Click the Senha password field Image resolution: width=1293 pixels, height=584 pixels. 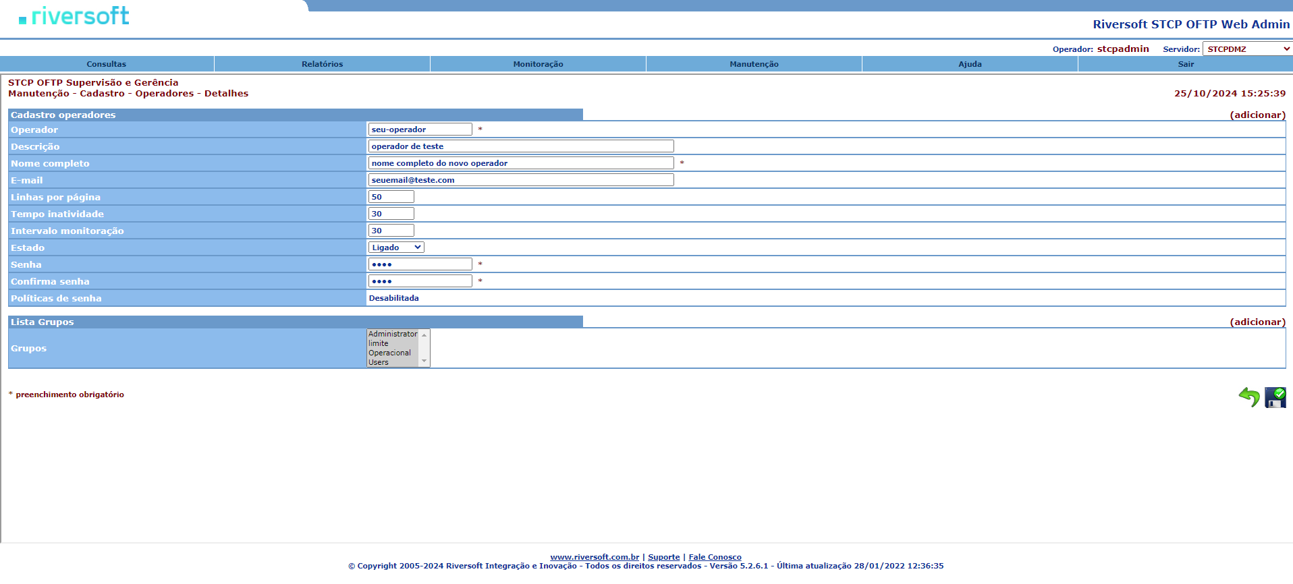pos(420,264)
